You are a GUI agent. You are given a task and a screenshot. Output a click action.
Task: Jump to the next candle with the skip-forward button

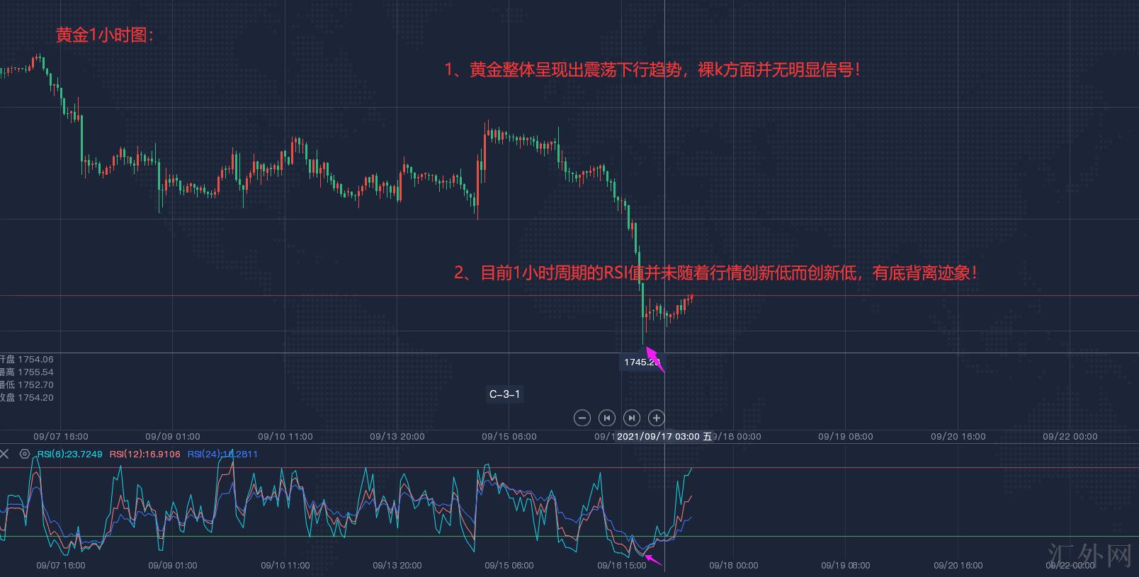631,418
